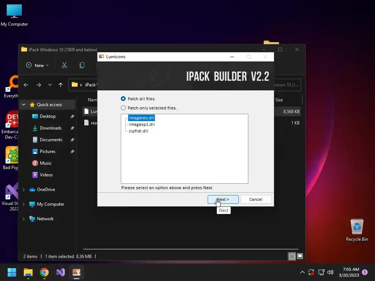Open the sync tray icon with red dot
The width and height of the screenshot is (375, 281).
311,272
